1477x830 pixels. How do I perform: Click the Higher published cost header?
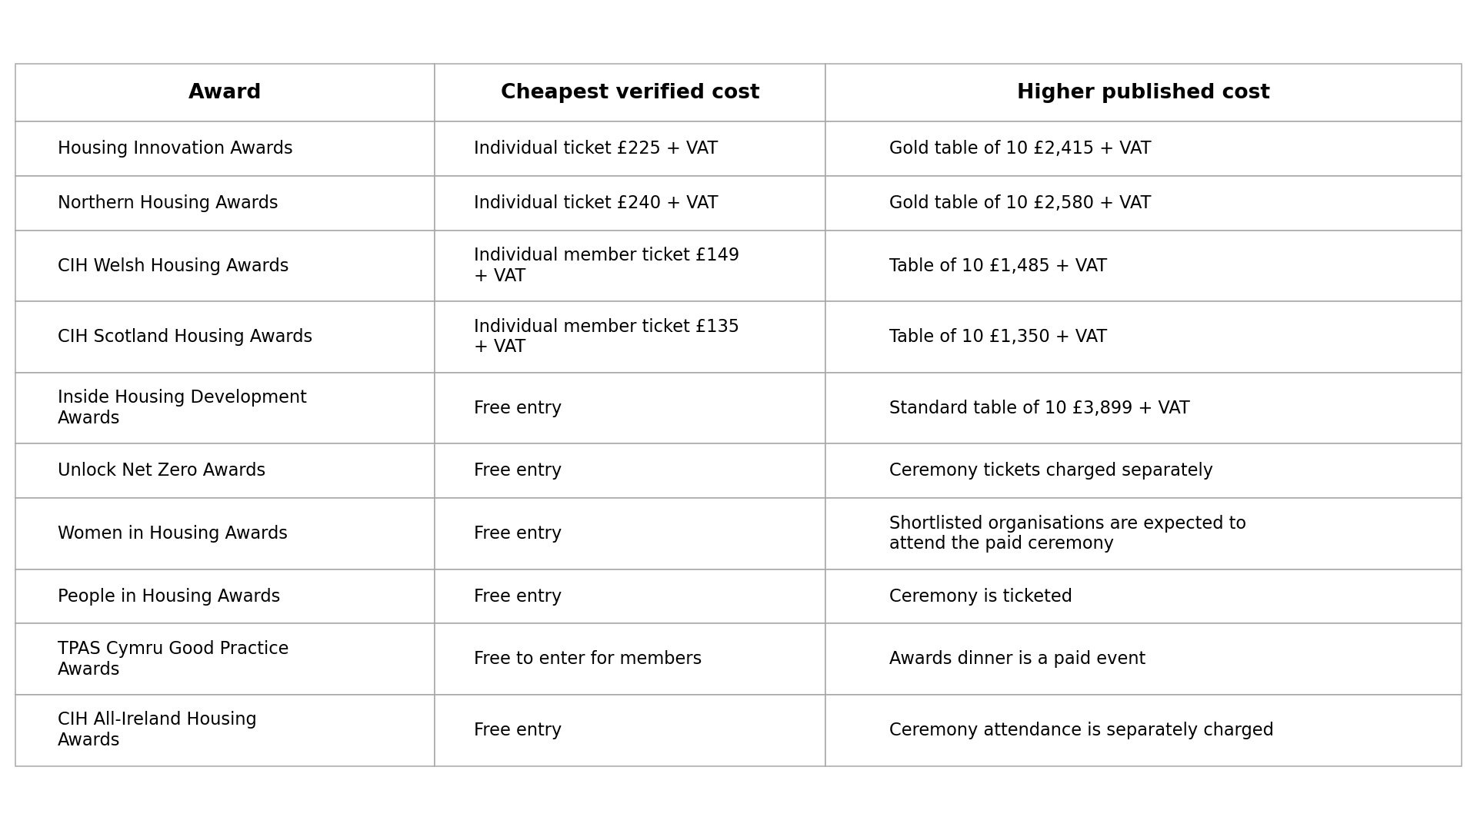(x=1143, y=92)
